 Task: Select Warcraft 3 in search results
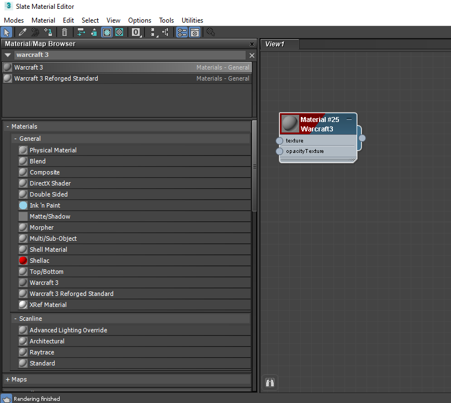(x=127, y=67)
